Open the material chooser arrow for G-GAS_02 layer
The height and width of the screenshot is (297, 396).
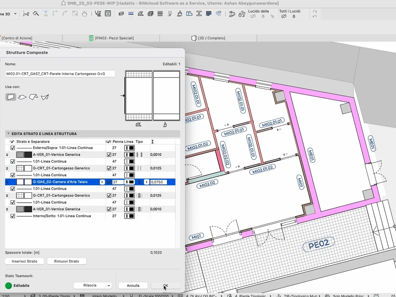102,182
